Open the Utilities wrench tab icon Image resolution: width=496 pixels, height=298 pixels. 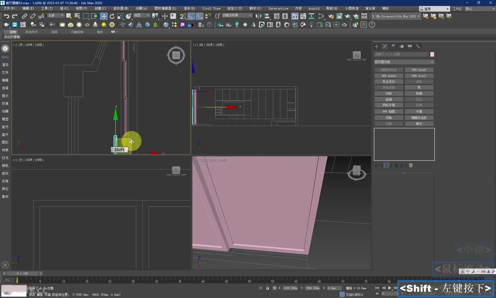(418, 46)
